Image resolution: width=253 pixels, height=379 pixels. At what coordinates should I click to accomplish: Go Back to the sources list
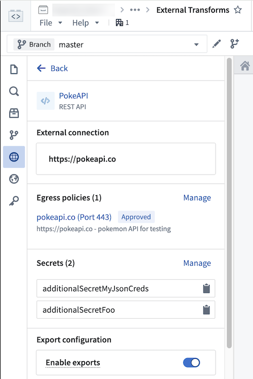(52, 68)
